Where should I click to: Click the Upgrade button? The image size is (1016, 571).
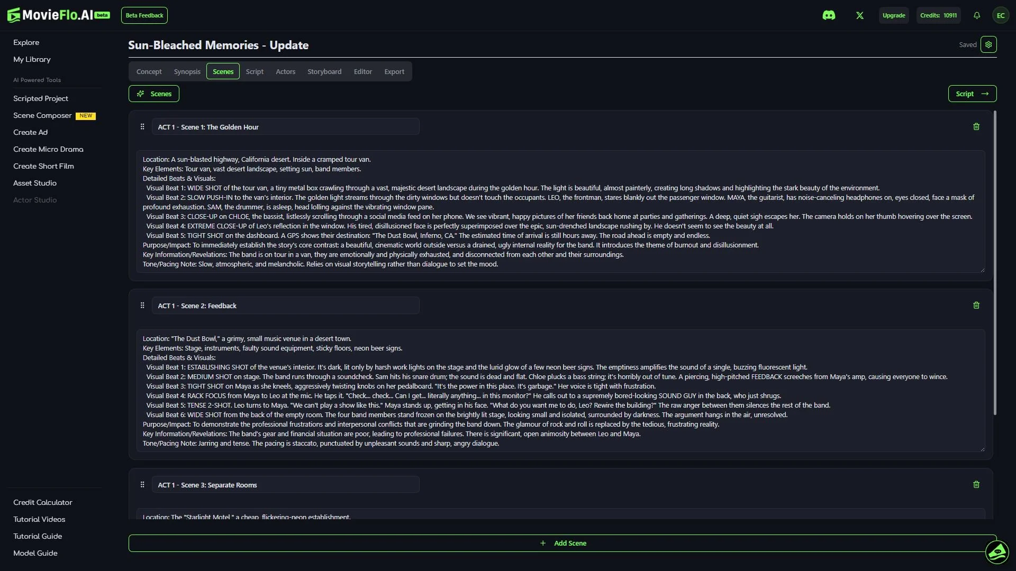click(894, 15)
